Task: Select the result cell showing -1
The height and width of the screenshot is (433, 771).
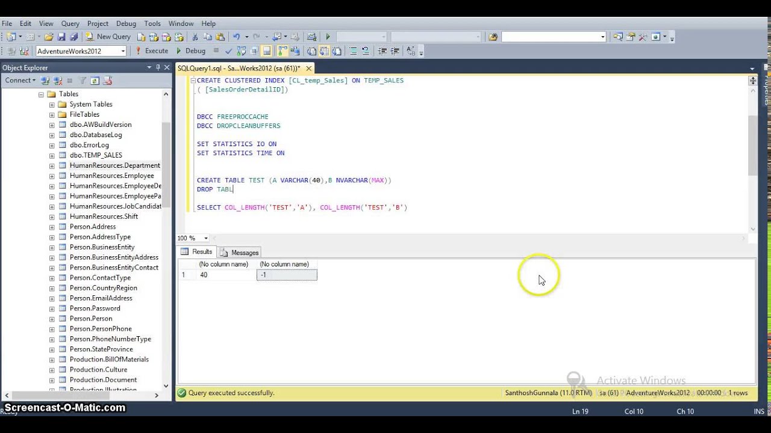Action: (x=287, y=275)
